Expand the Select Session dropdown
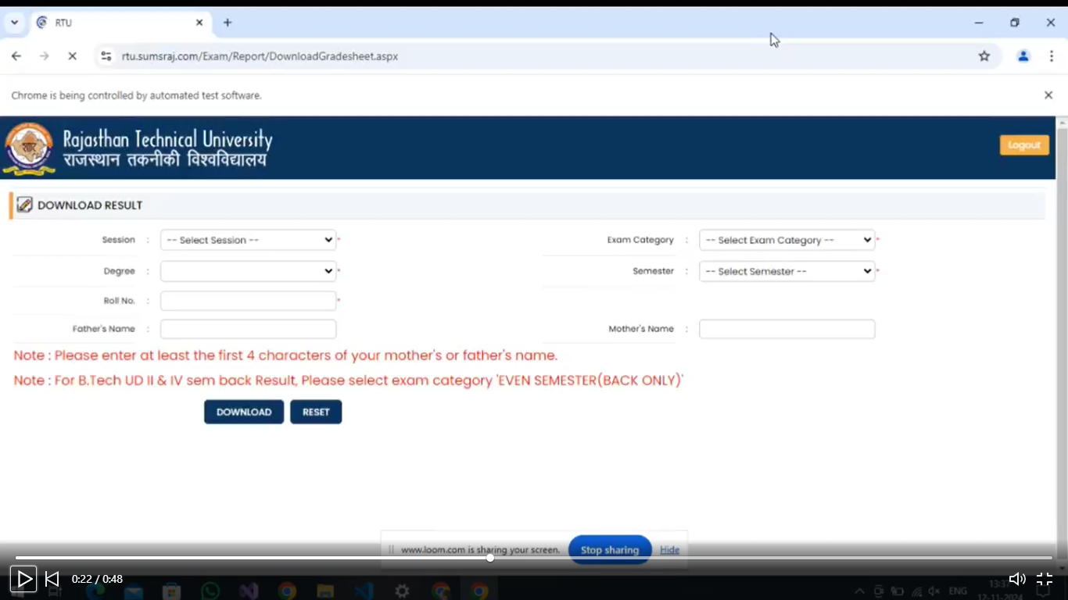This screenshot has width=1068, height=600. point(248,240)
